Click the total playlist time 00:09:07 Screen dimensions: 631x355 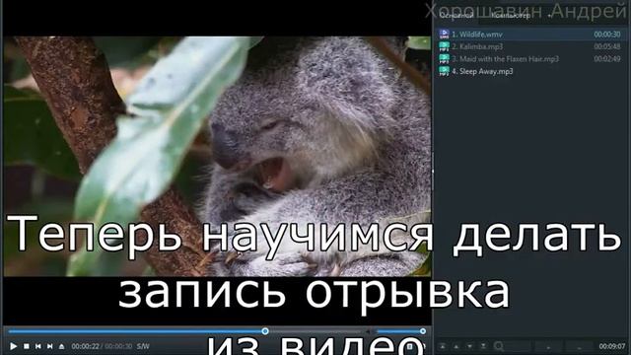pyautogui.click(x=612, y=346)
